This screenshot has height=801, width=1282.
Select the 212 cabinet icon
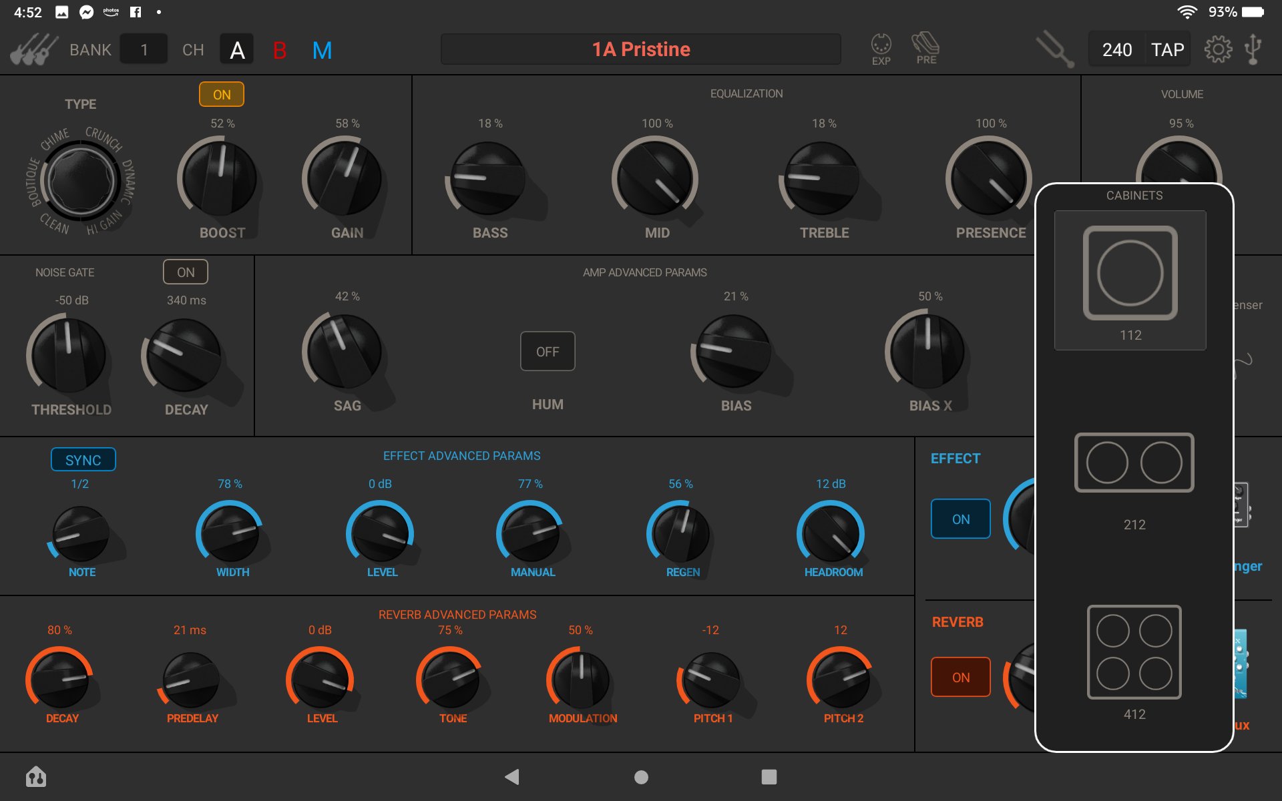1134,463
